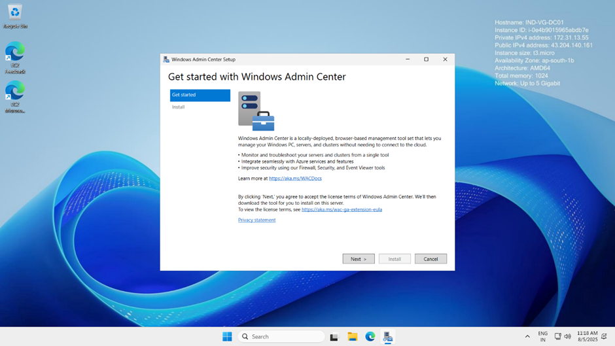
Task: Click the Windows Admin Center Setup taskbar icon
Action: click(x=388, y=337)
